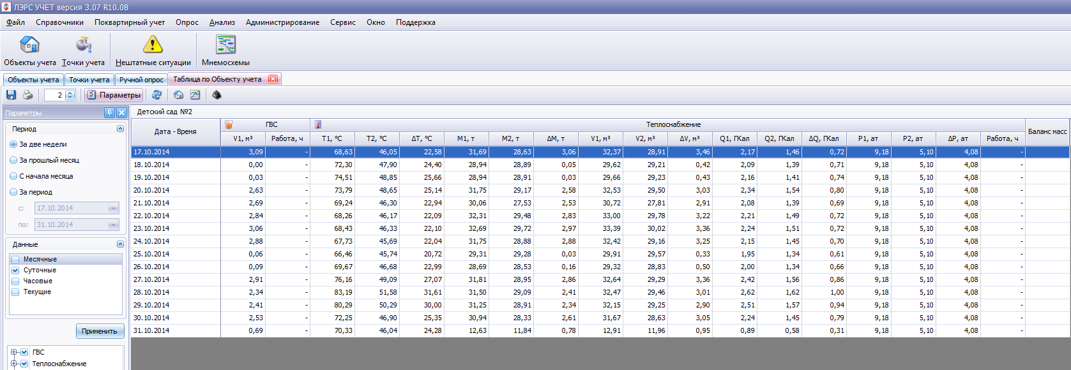Open the start date dropdown 17.10.2014

[113, 209]
